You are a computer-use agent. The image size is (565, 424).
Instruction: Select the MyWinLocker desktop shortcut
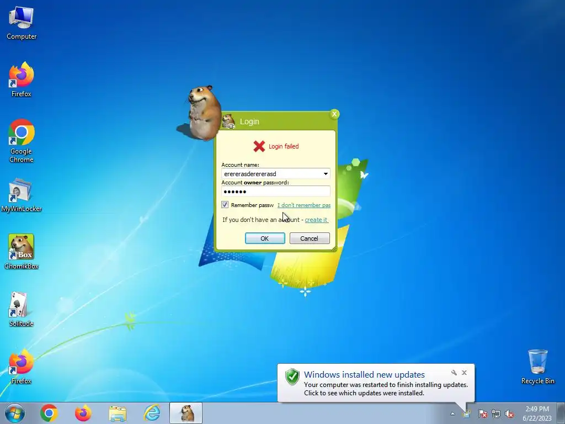point(22,195)
